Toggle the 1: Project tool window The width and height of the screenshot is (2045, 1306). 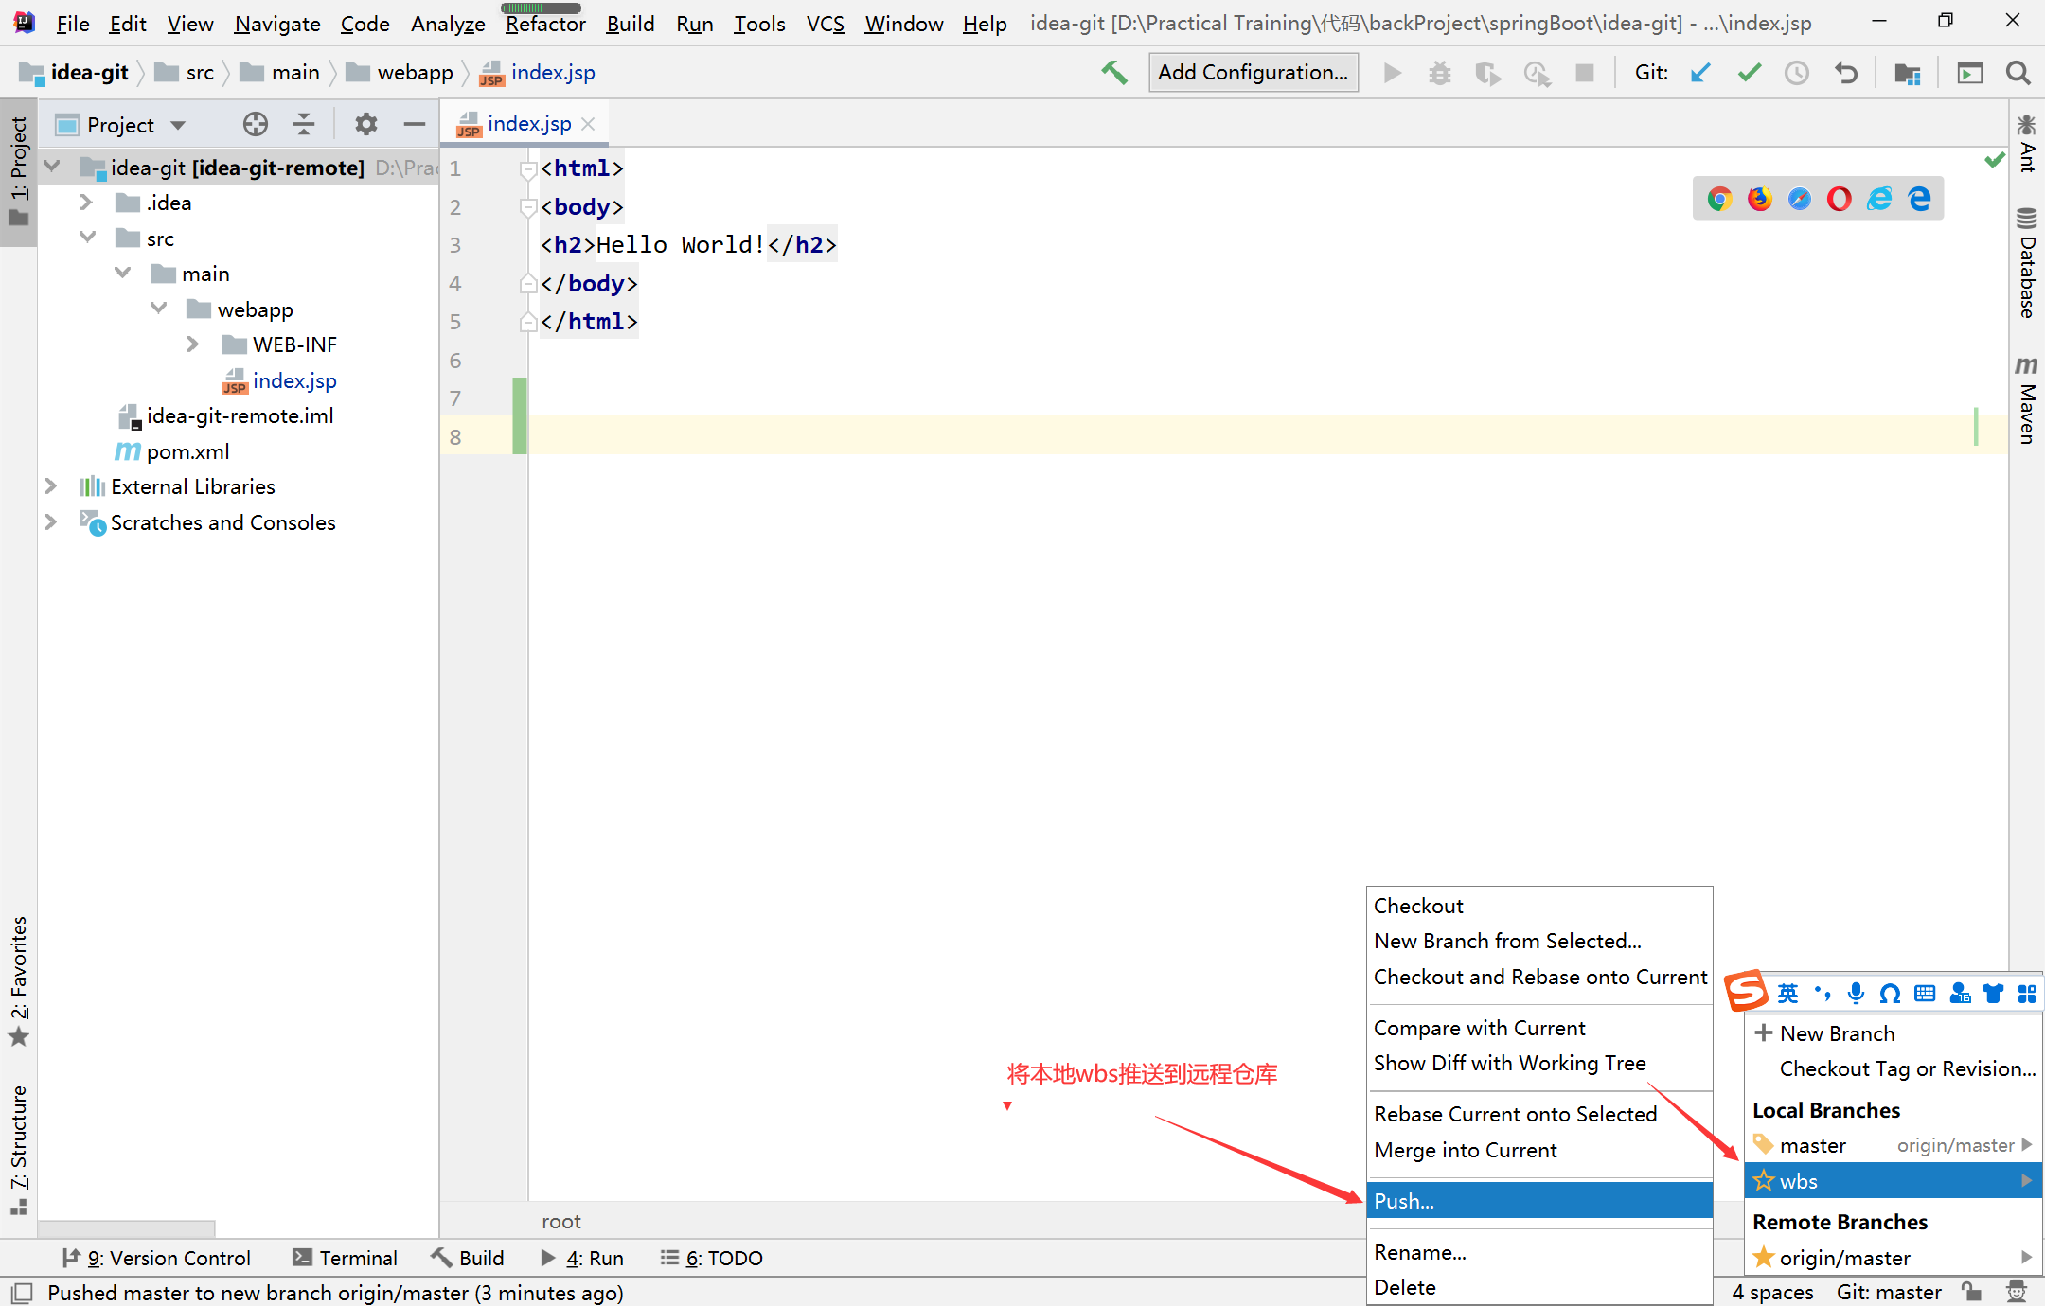(18, 171)
